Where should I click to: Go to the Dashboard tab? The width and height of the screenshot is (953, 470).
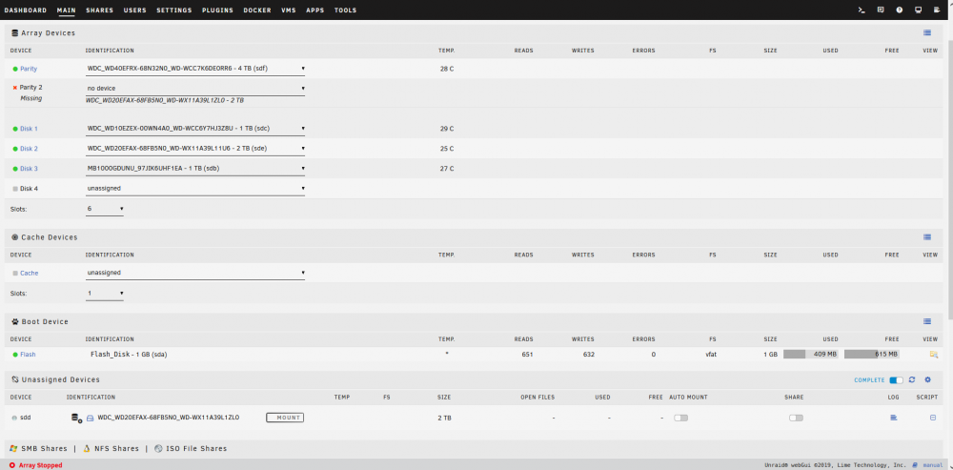pyautogui.click(x=26, y=10)
